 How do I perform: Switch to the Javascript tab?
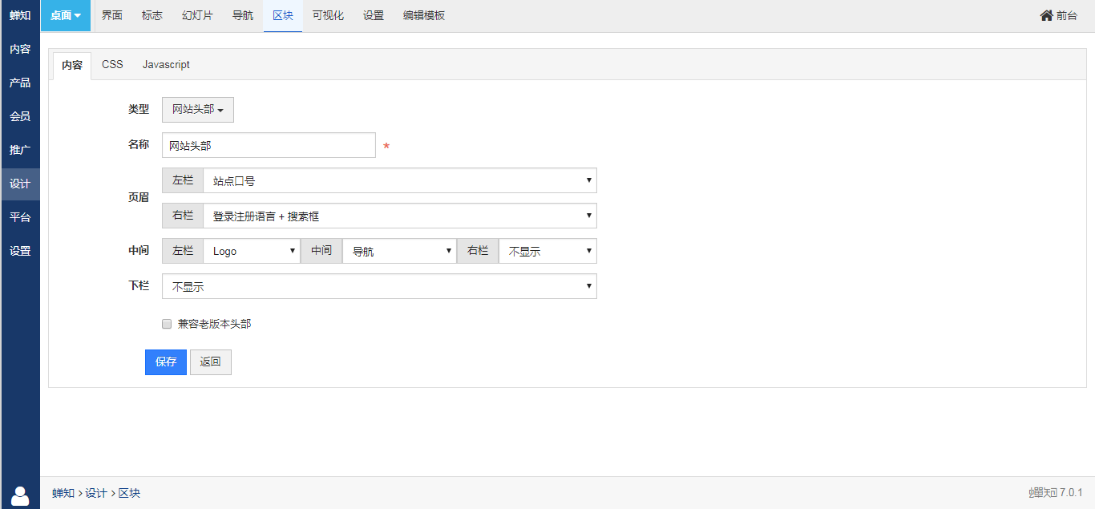point(166,65)
